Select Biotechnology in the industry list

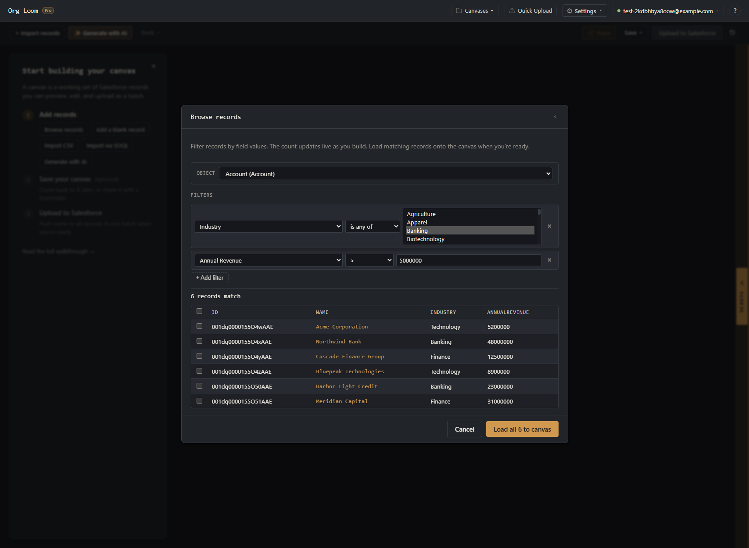[x=470, y=239]
